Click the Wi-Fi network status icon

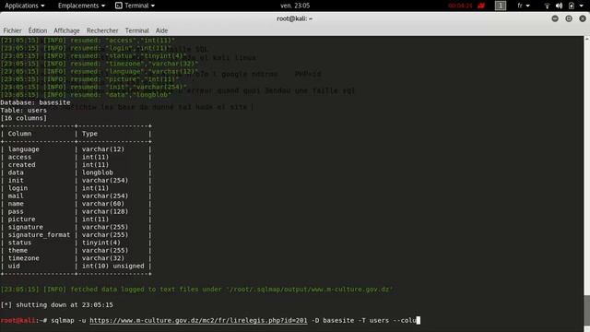tap(547, 6)
